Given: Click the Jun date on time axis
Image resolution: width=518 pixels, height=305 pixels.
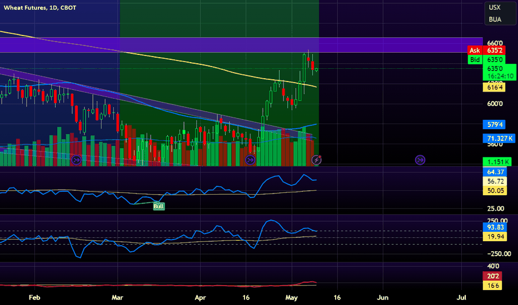Looking at the screenshot, I should 382,297.
